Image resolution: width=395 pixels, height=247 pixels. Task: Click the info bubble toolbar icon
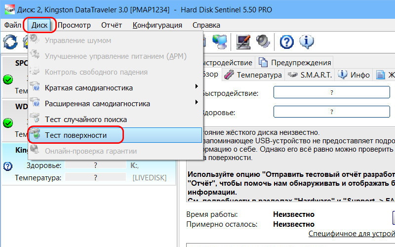[x=307, y=42]
